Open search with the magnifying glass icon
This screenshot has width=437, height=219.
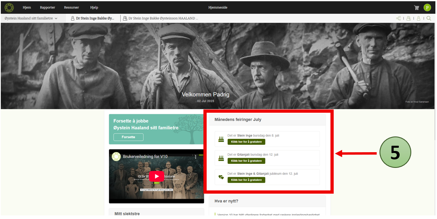tap(429, 19)
